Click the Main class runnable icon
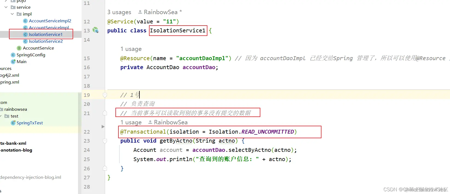 13,62
